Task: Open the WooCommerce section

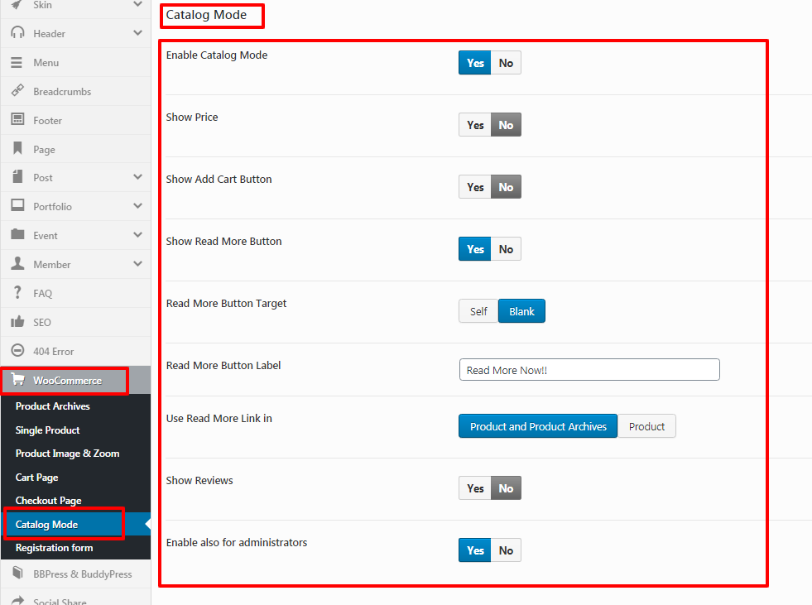Action: pyautogui.click(x=75, y=380)
